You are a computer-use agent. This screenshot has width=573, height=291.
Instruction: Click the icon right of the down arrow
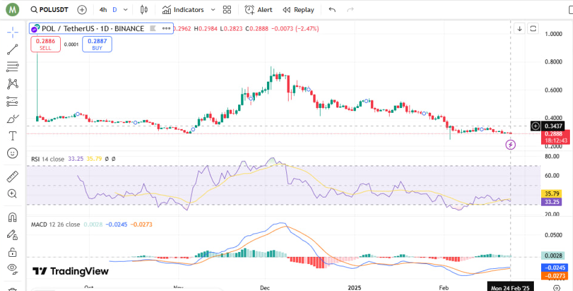(x=533, y=28)
